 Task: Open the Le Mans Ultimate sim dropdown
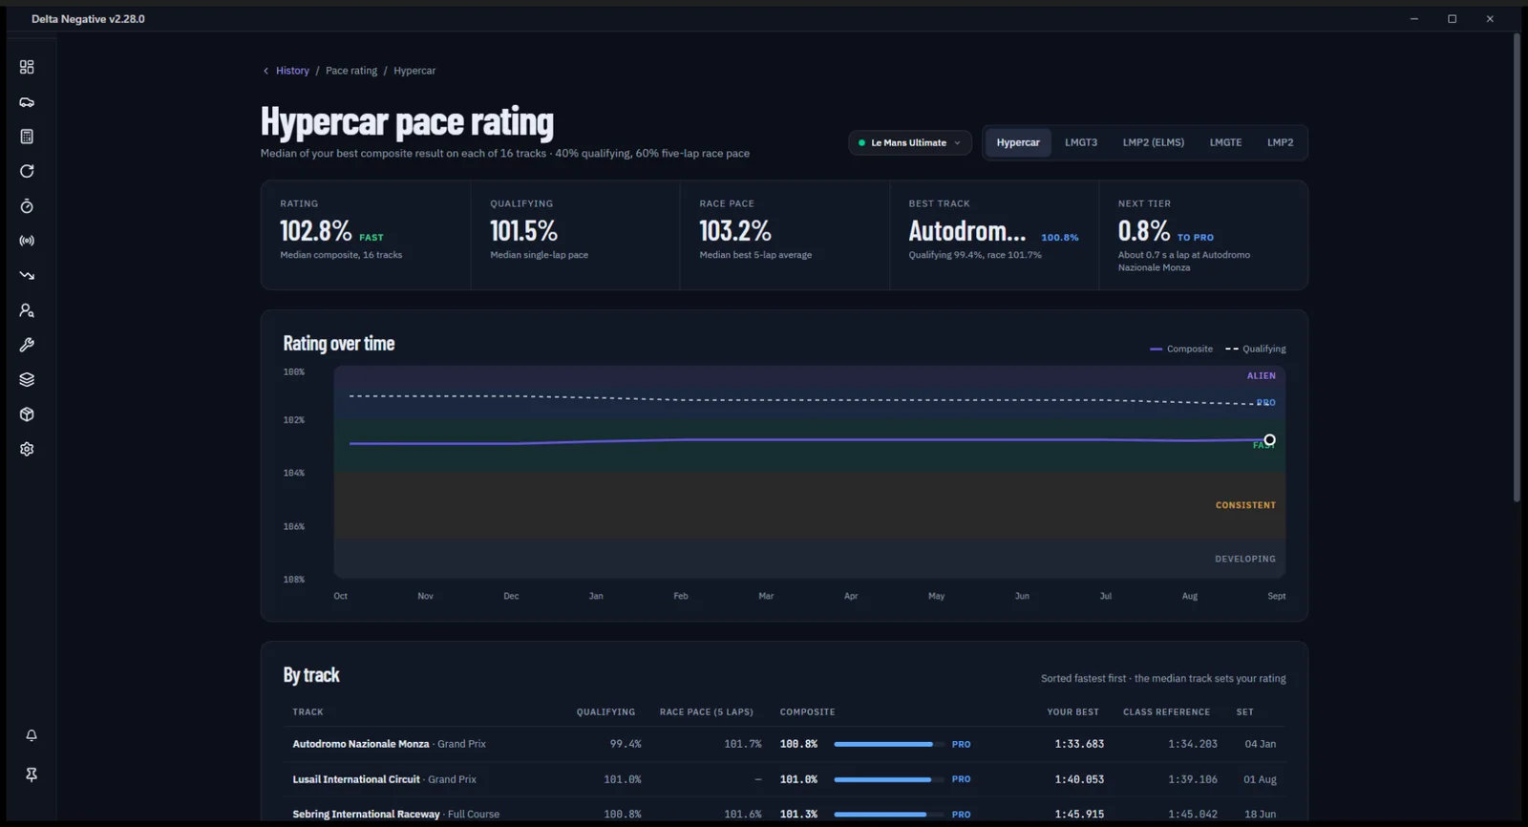[x=910, y=142]
